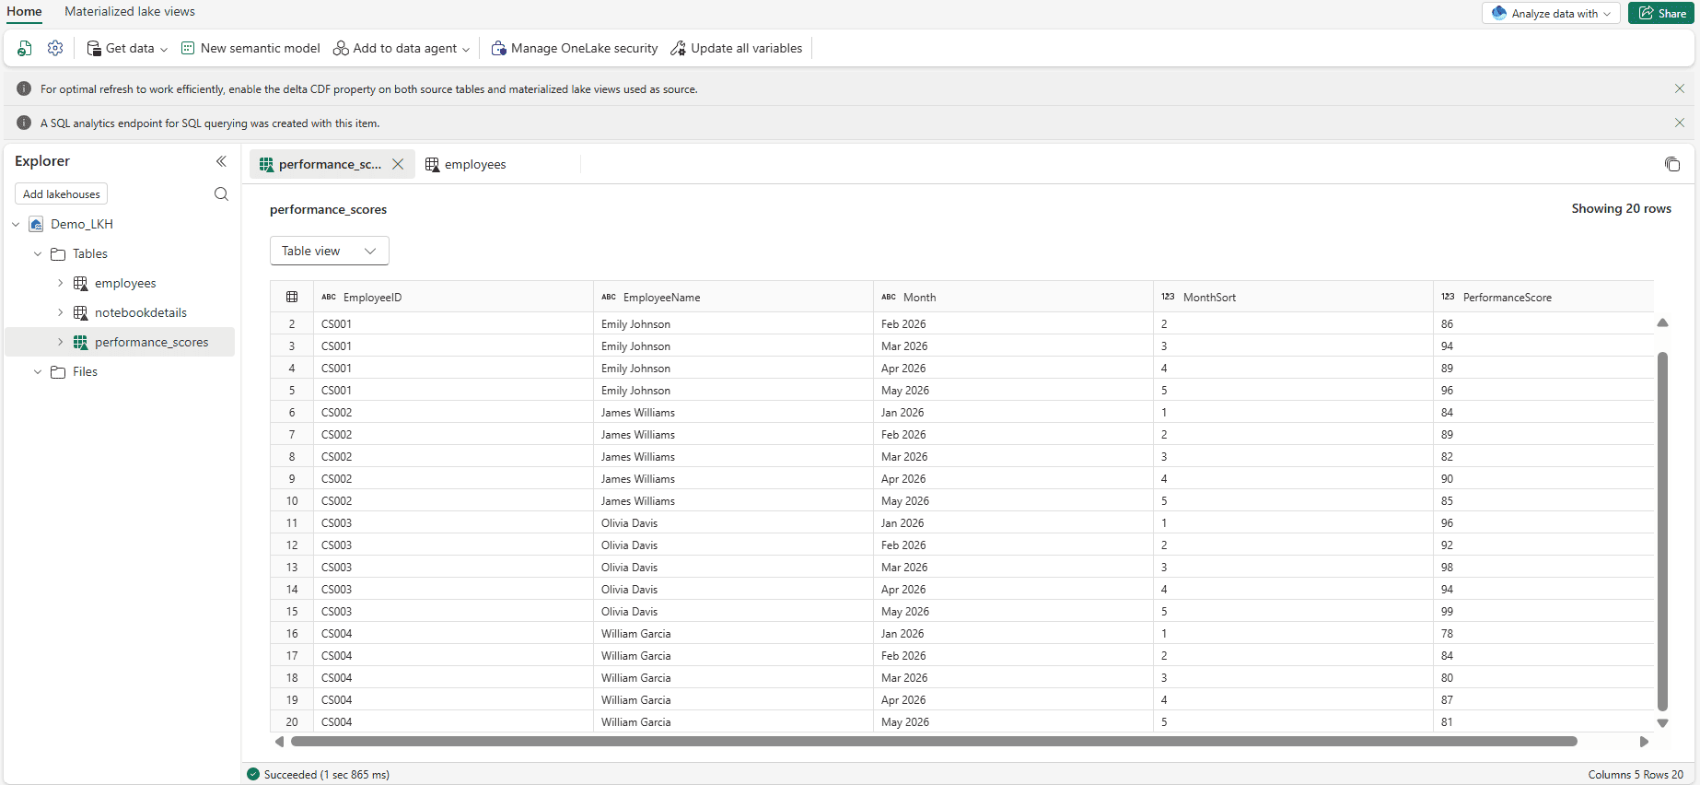Click the vertical scrollbar thumb

(x=1662, y=531)
